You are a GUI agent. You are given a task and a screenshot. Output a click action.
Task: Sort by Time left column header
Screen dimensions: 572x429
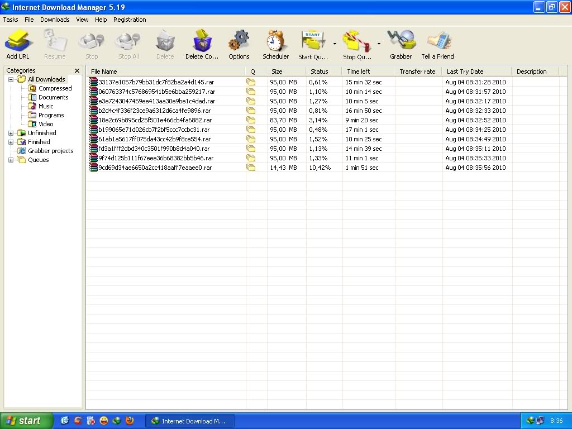pos(368,71)
